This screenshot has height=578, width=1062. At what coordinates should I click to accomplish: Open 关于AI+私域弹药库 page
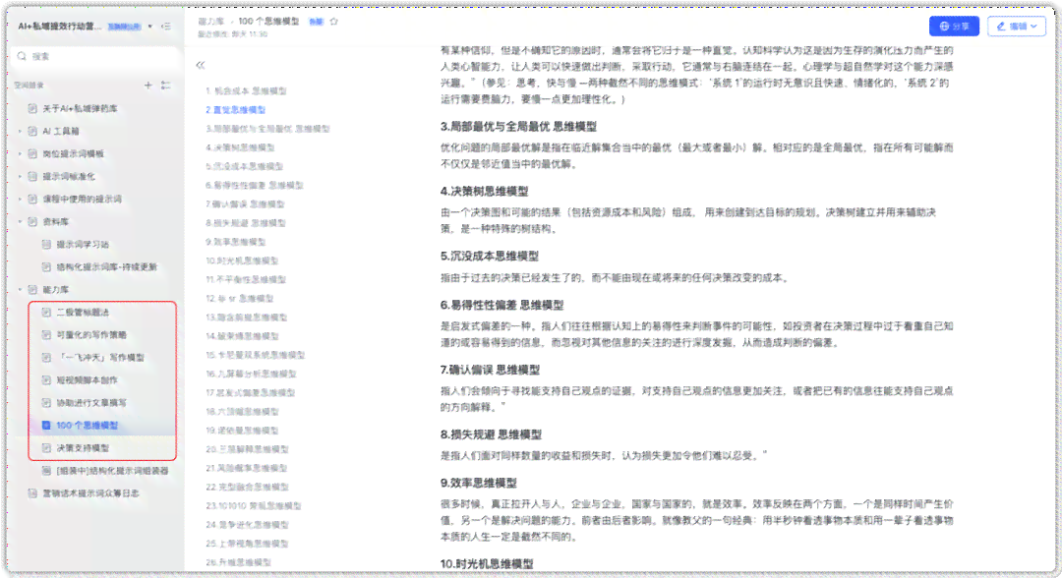pos(80,108)
